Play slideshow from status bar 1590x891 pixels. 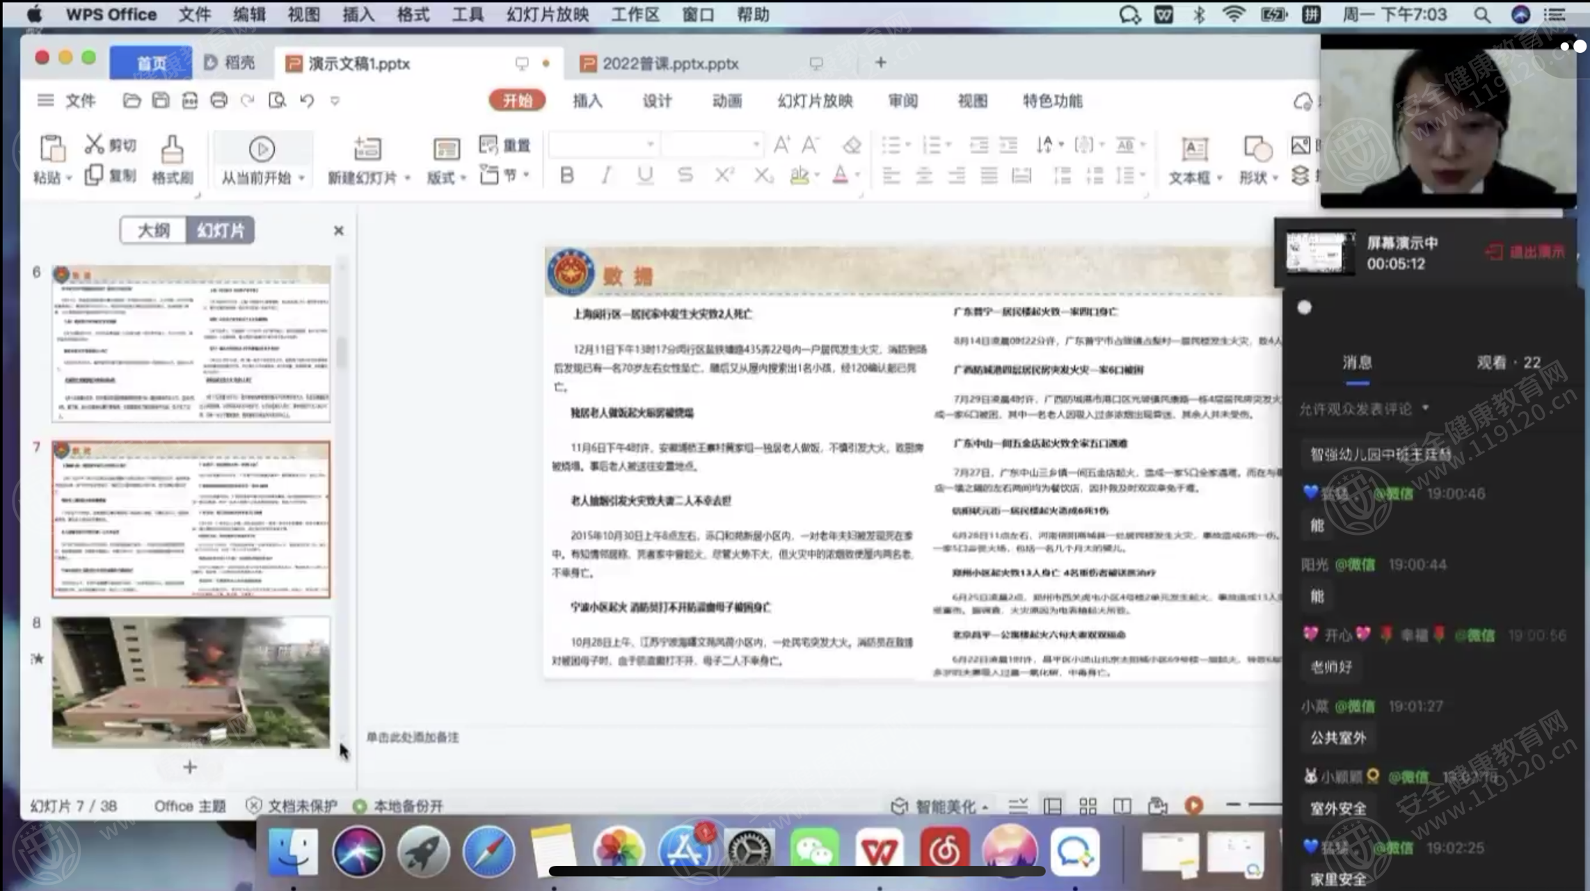[x=1194, y=806]
